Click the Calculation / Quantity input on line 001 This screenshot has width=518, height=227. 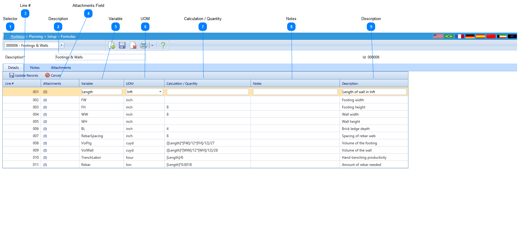pyautogui.click(x=207, y=92)
